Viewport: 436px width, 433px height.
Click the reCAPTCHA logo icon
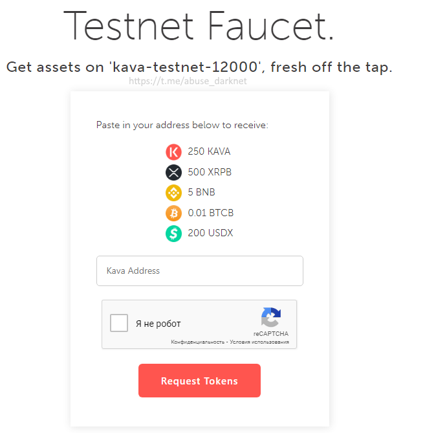coord(271,317)
